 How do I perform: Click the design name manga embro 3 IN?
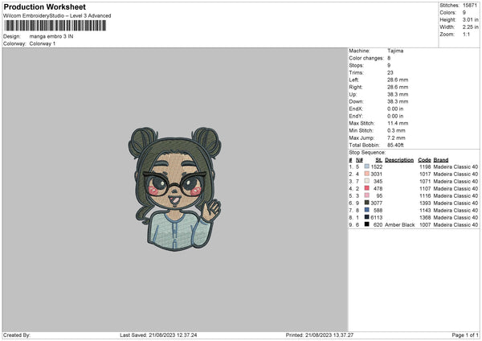51,36
